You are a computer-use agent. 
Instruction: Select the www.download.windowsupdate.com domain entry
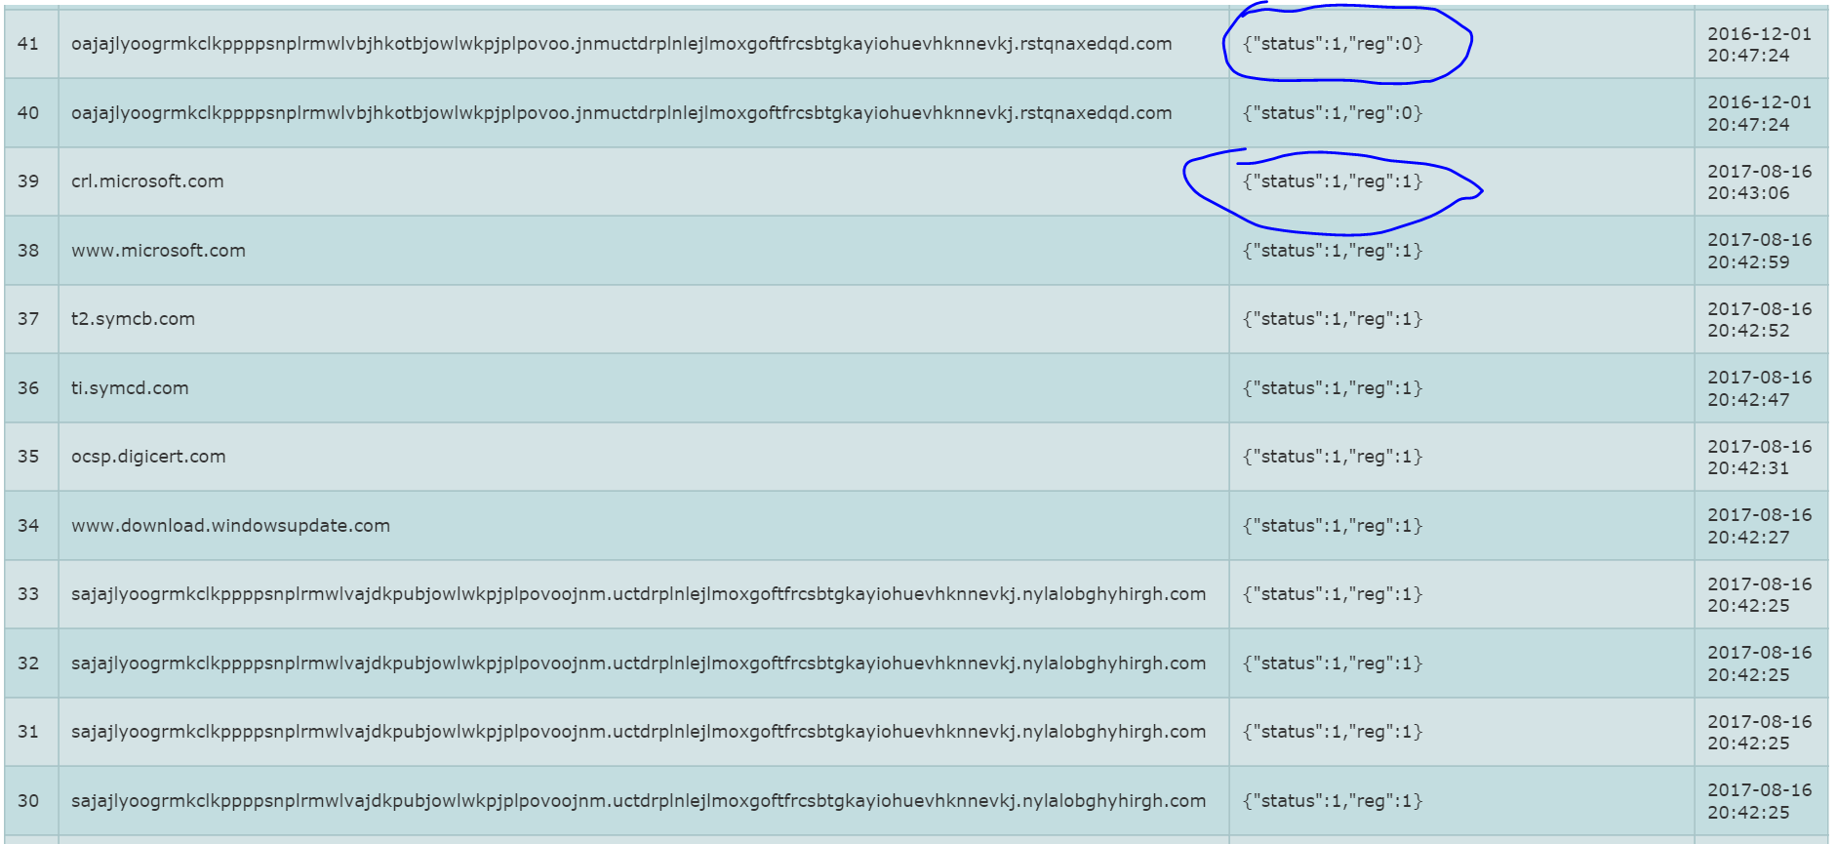tap(230, 526)
